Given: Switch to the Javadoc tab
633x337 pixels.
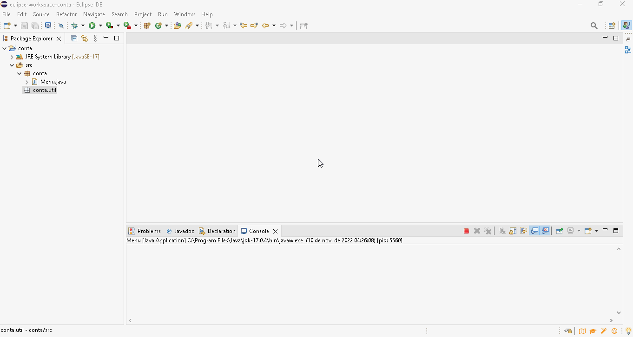Looking at the screenshot, I should point(180,231).
